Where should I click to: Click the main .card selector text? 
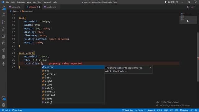coord(26,53)
